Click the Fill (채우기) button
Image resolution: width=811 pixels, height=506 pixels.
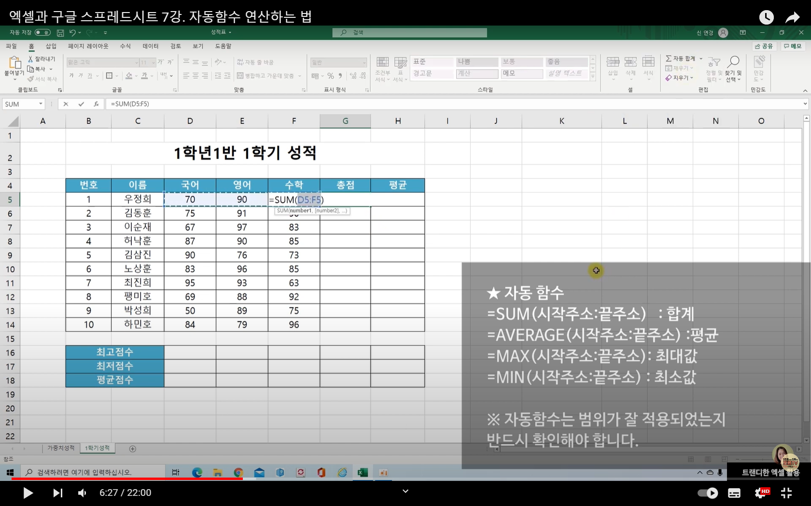[679, 68]
